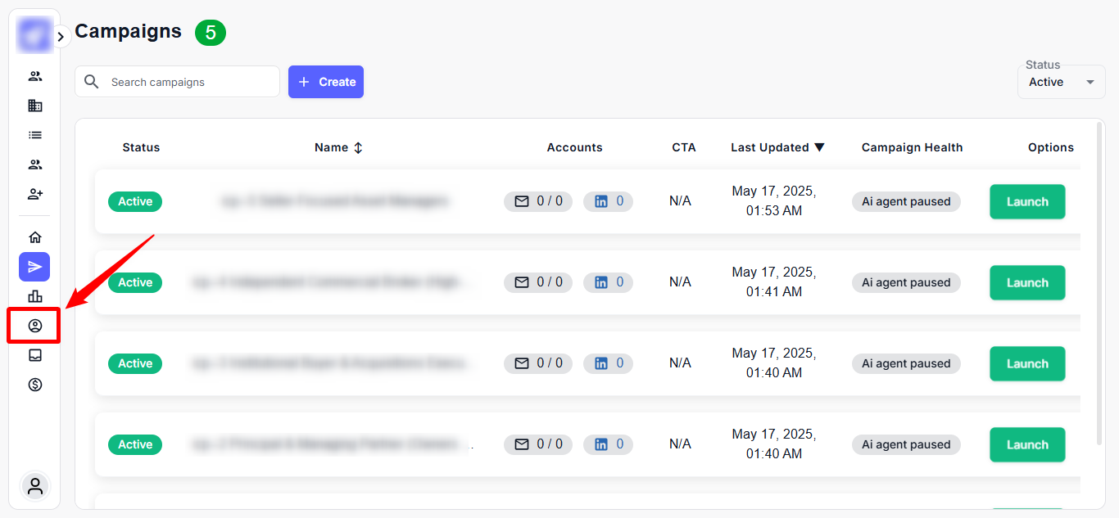Image resolution: width=1119 pixels, height=518 pixels.
Task: Open the Status filter dropdown
Action: point(1061,82)
